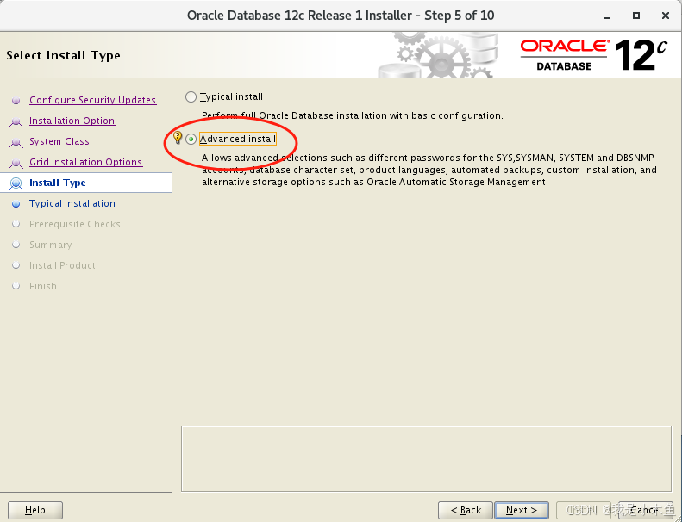Select the Advanced install radio button
The height and width of the screenshot is (522, 682).
coord(191,139)
